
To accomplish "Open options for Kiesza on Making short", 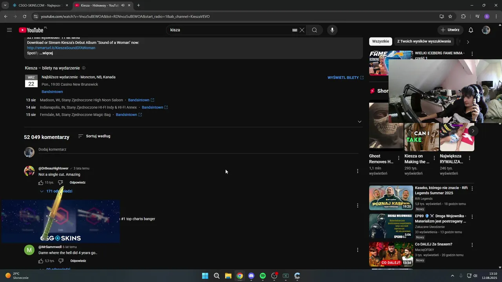I will (x=434, y=158).
